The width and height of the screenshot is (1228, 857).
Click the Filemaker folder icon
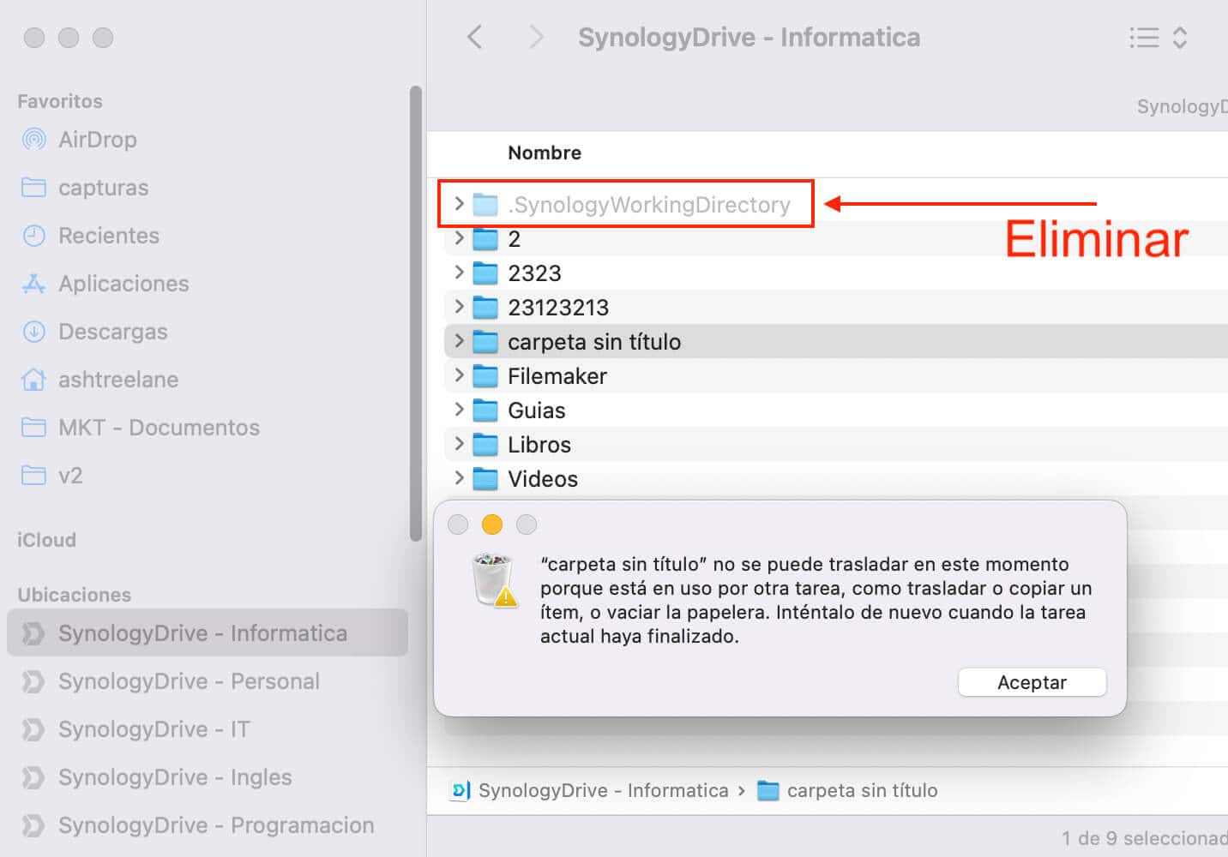(485, 376)
